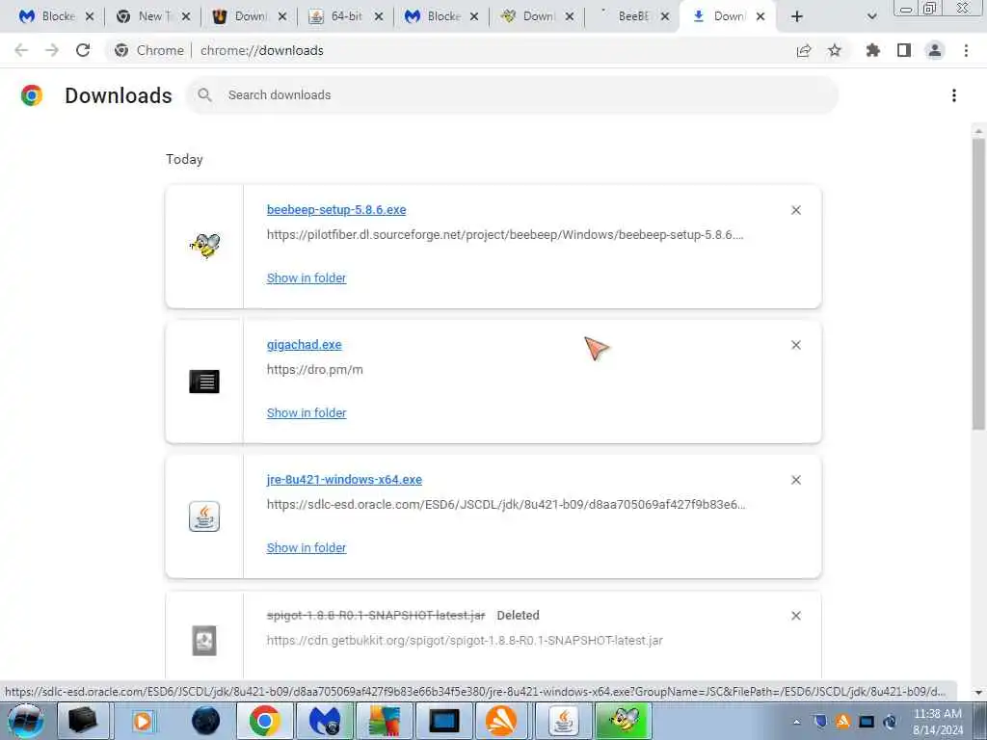Open the orange Avast taskbar icon
The image size is (987, 740).
501,721
